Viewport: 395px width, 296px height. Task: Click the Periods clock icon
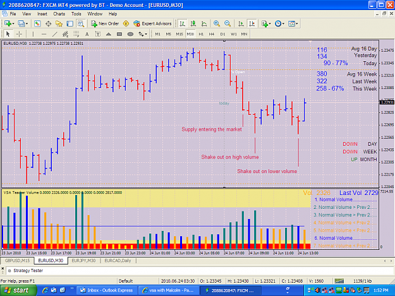click(278, 23)
